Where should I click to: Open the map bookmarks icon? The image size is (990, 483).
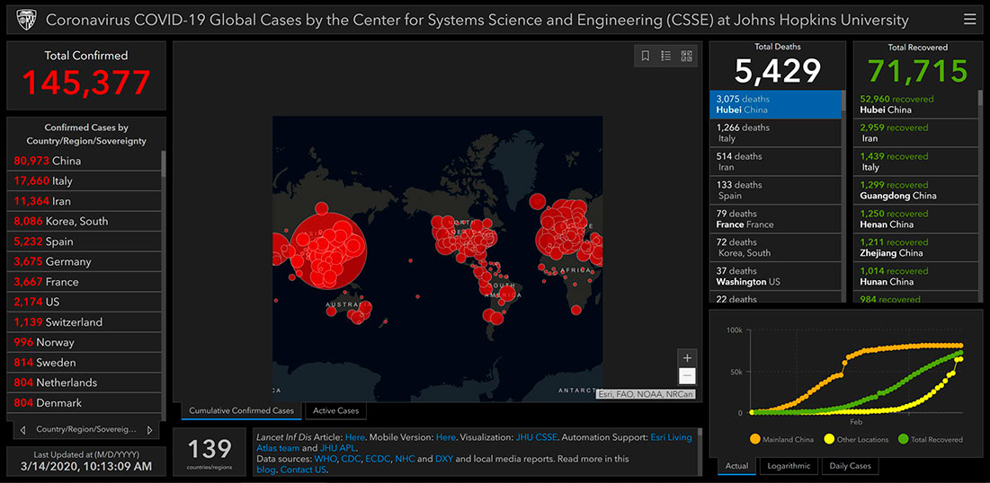pyautogui.click(x=646, y=57)
